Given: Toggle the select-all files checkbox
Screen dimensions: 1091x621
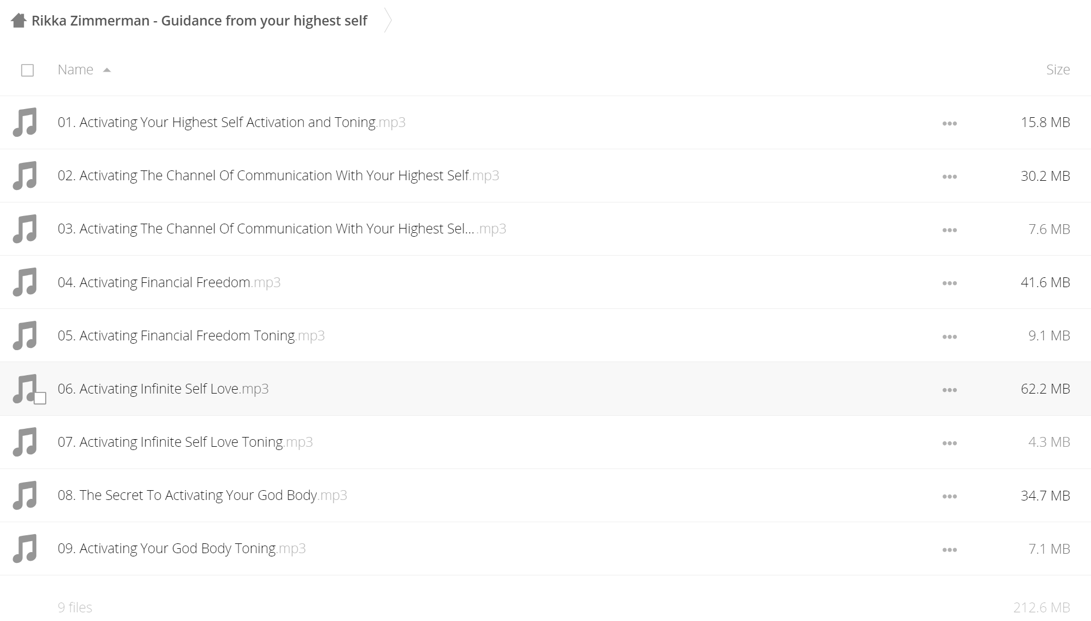Looking at the screenshot, I should tap(27, 71).
